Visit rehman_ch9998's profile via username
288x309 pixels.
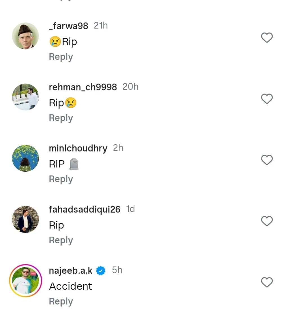click(83, 87)
